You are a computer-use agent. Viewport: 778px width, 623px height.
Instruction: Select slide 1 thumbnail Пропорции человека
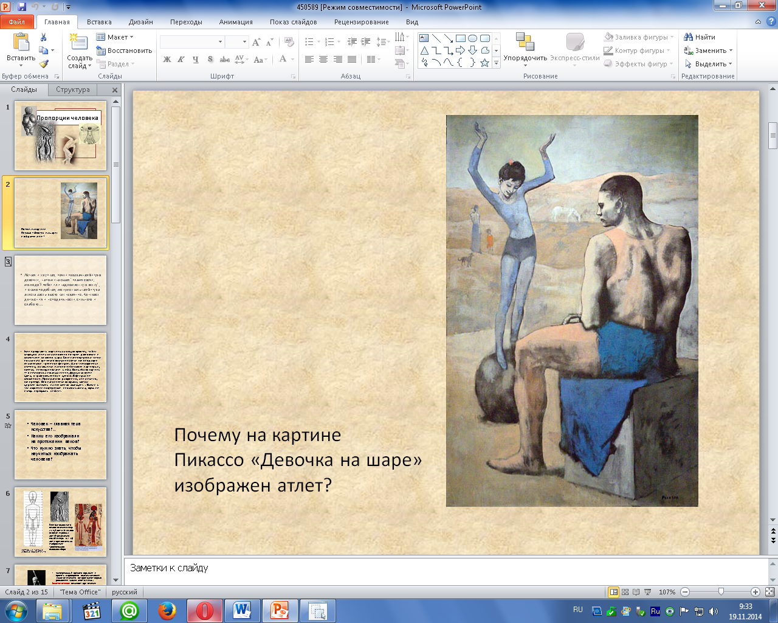coord(60,136)
